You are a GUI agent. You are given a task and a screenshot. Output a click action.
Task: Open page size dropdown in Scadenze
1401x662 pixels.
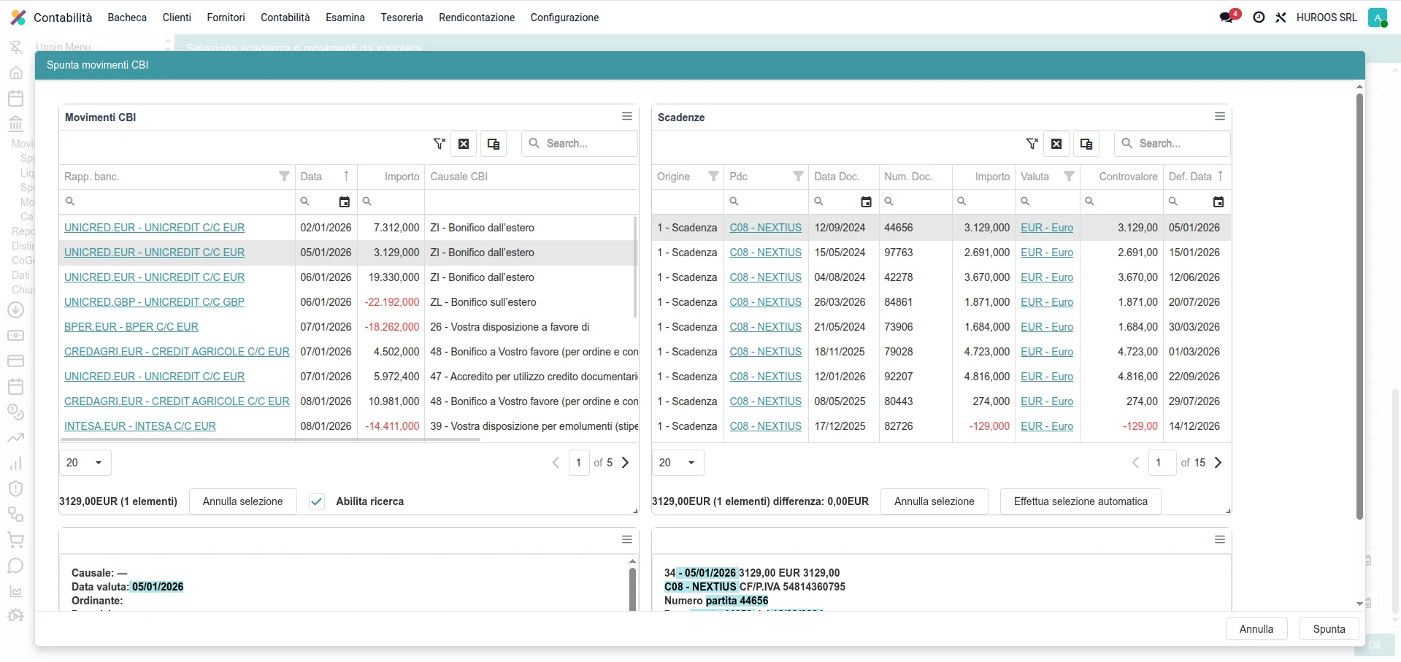point(678,463)
